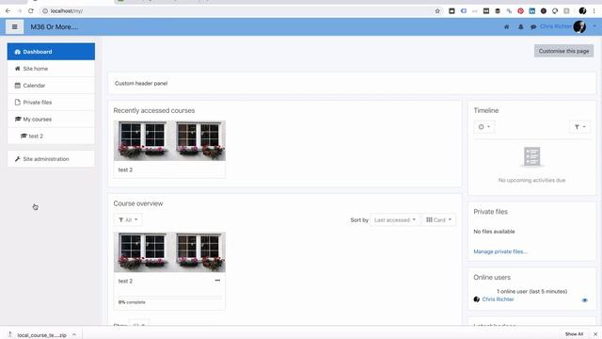Open the Timeline sort filter dropdown
The image size is (602, 339).
(579, 127)
